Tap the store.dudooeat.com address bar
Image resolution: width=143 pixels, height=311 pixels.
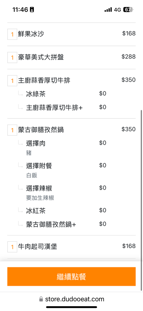pos(71,299)
